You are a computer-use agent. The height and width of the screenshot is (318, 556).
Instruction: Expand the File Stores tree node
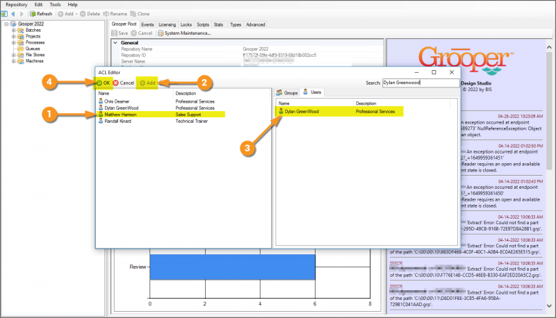pos(13,55)
